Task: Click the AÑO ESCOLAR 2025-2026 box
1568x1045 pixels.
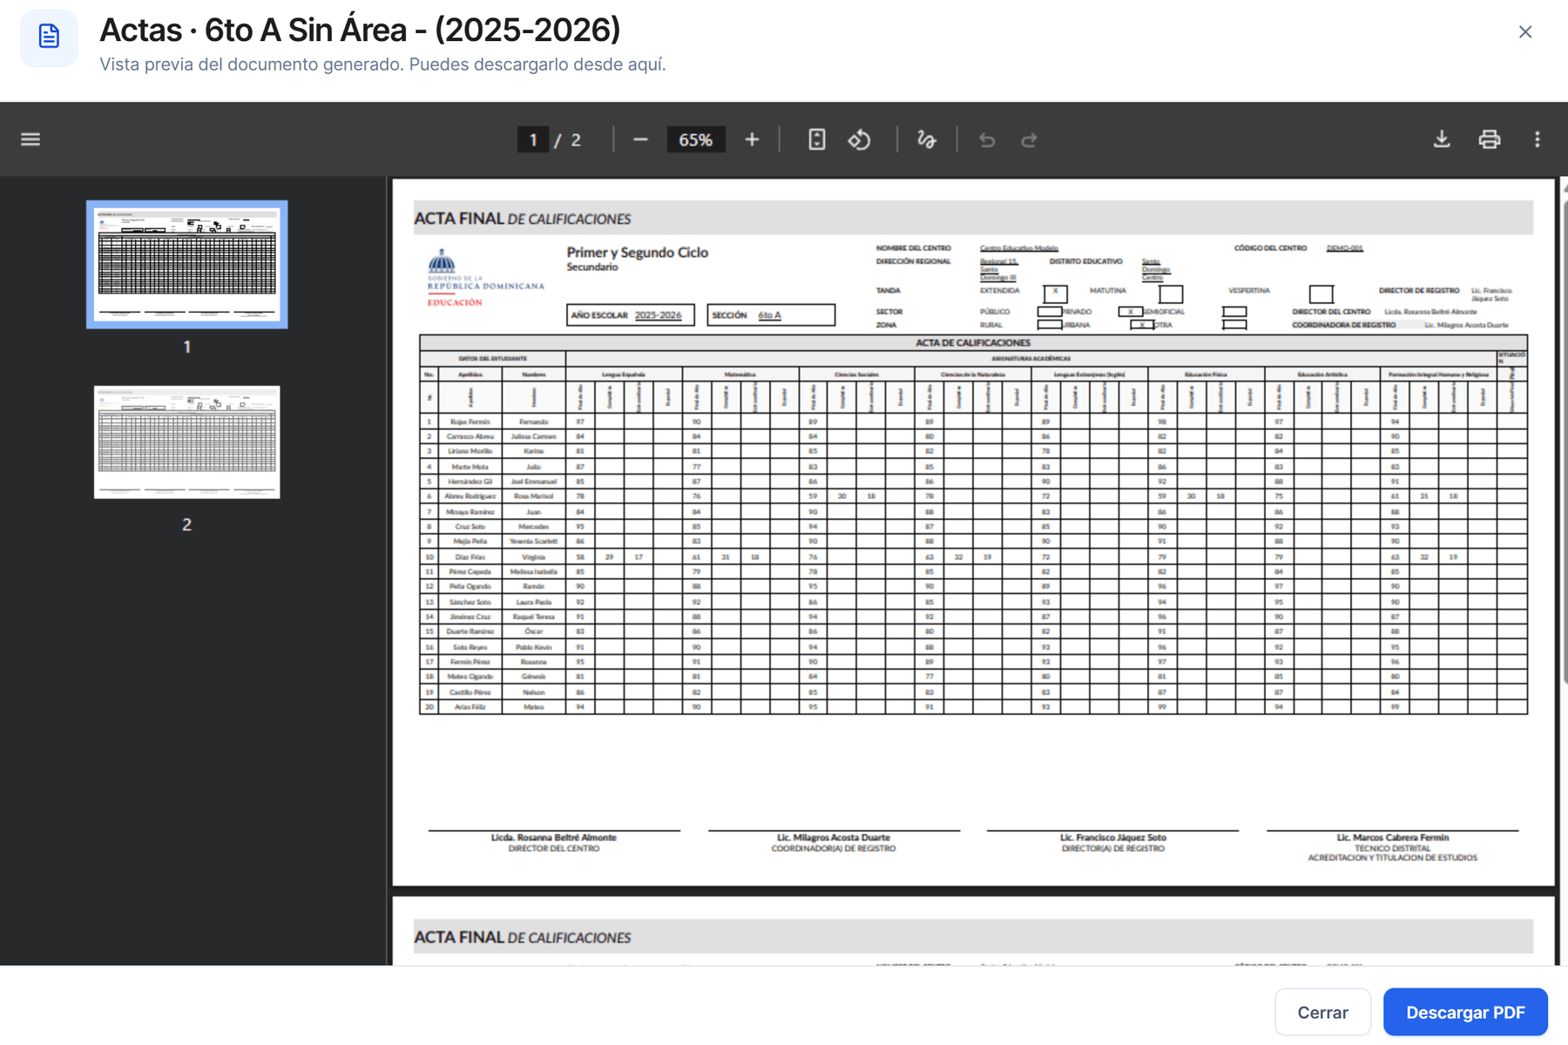Action: point(630,314)
